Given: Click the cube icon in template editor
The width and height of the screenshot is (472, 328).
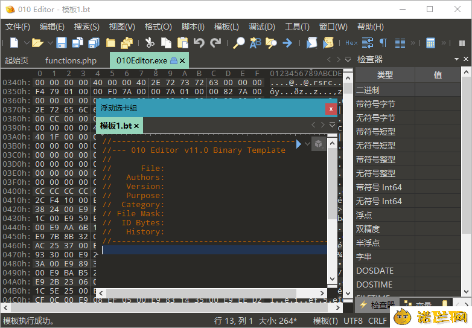Looking at the screenshot, I should (319, 144).
